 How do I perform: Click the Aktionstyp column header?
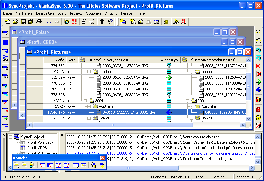tap(169, 60)
